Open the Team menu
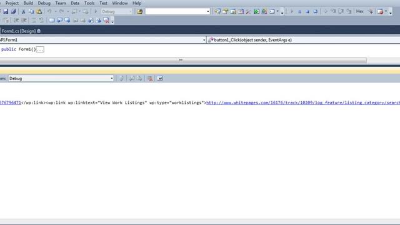The width and height of the screenshot is (400, 225). tap(61, 3)
